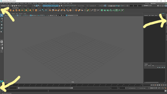
Task: Select the Select Tool arrow in toolbox
Action: 2,15
